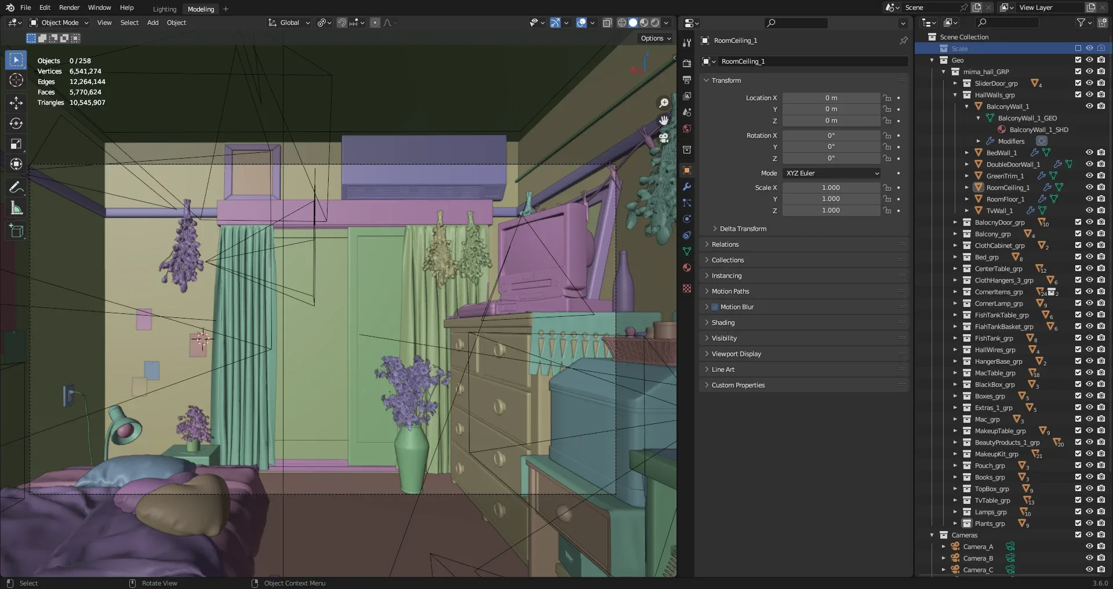This screenshot has width=1113, height=589.
Task: Select the Measure tool
Action: point(16,207)
